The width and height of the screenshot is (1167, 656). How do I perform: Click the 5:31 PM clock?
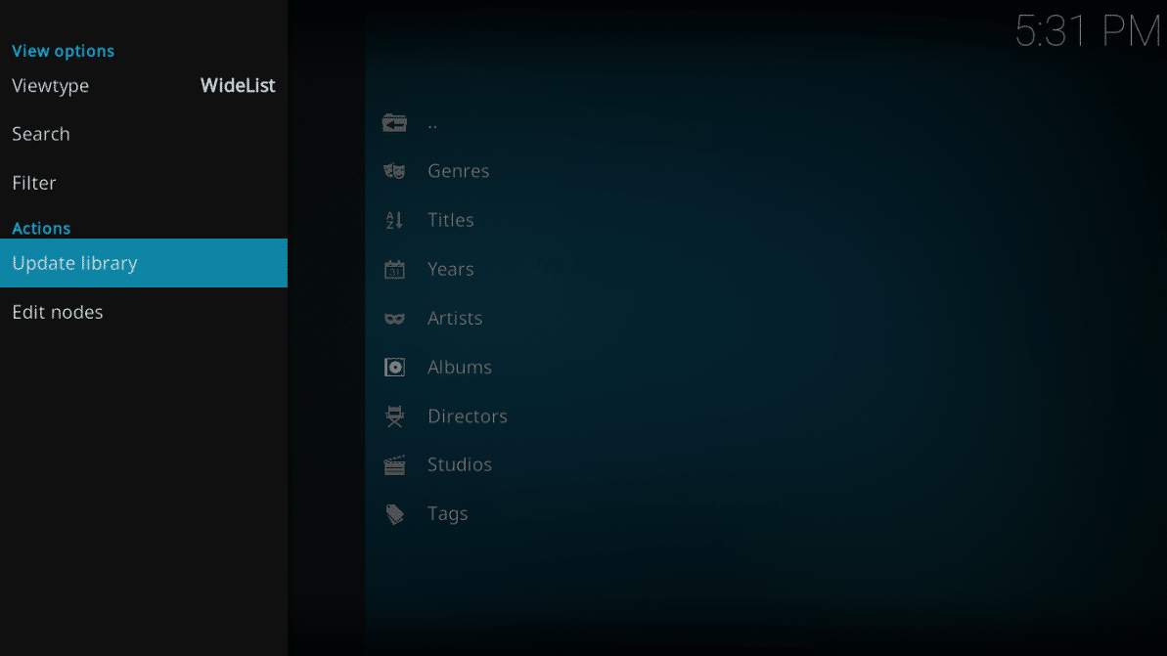point(1088,32)
